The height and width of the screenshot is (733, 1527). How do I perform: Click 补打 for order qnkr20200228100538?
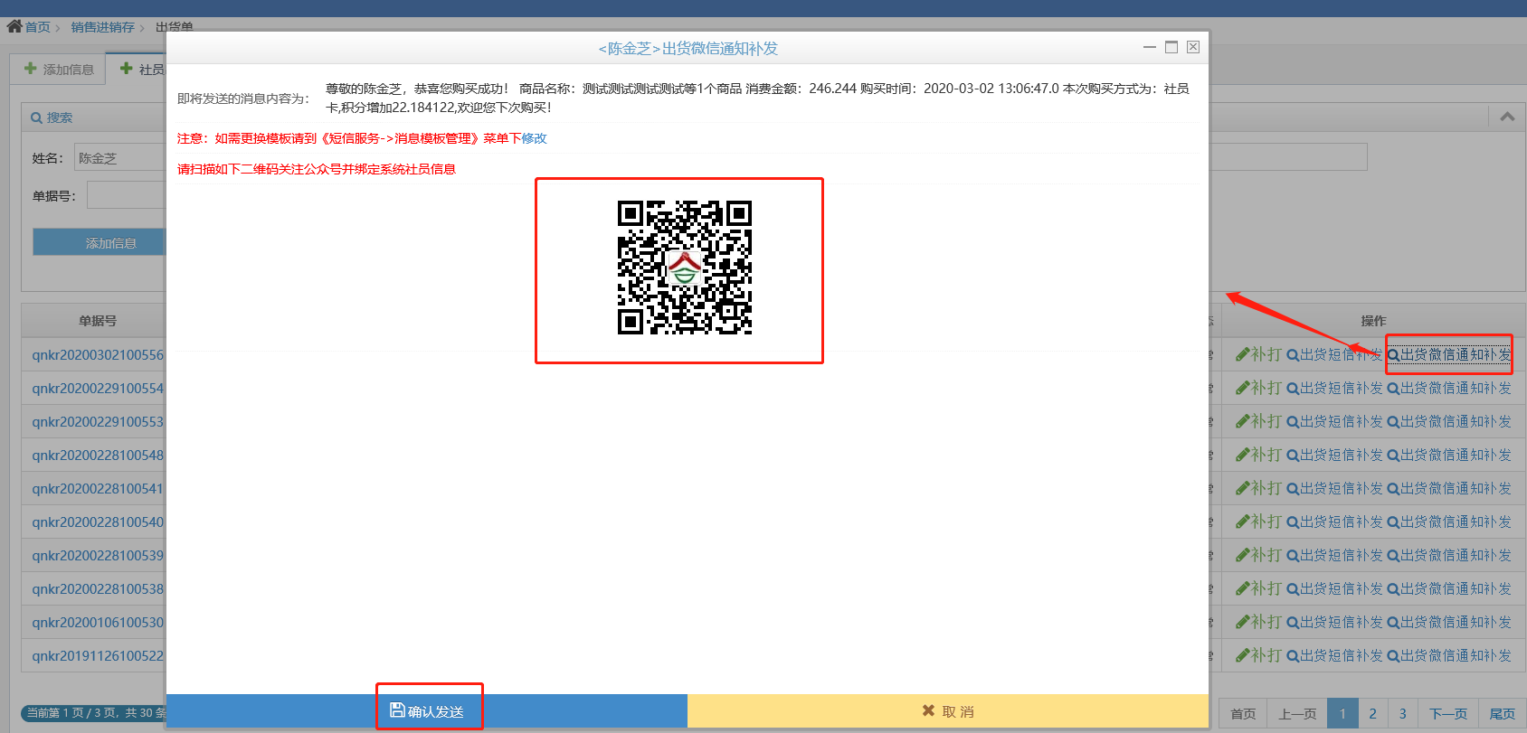[1258, 589]
